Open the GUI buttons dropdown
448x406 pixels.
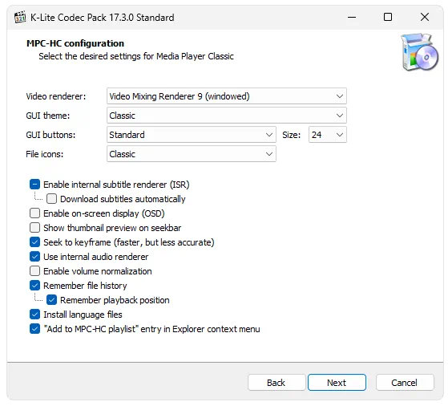pyautogui.click(x=192, y=135)
